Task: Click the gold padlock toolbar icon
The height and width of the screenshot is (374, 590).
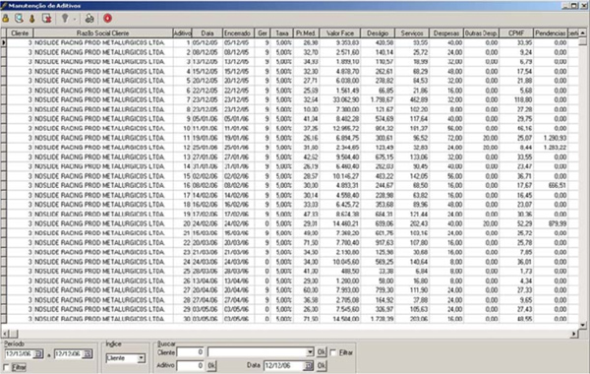Action: 6,18
